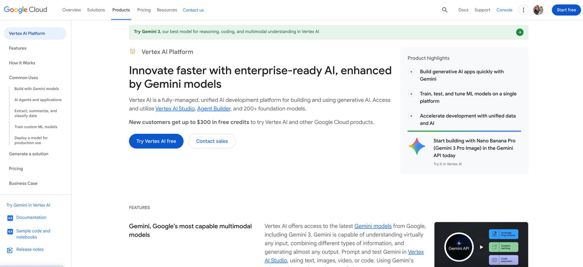Select Features in the left sidebar
The width and height of the screenshot is (583, 267).
tap(18, 48)
